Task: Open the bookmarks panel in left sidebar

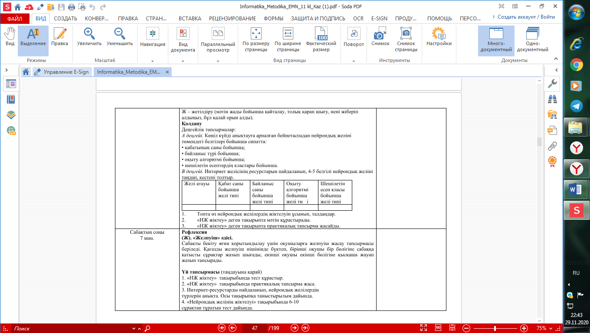Action: pyautogui.click(x=11, y=99)
